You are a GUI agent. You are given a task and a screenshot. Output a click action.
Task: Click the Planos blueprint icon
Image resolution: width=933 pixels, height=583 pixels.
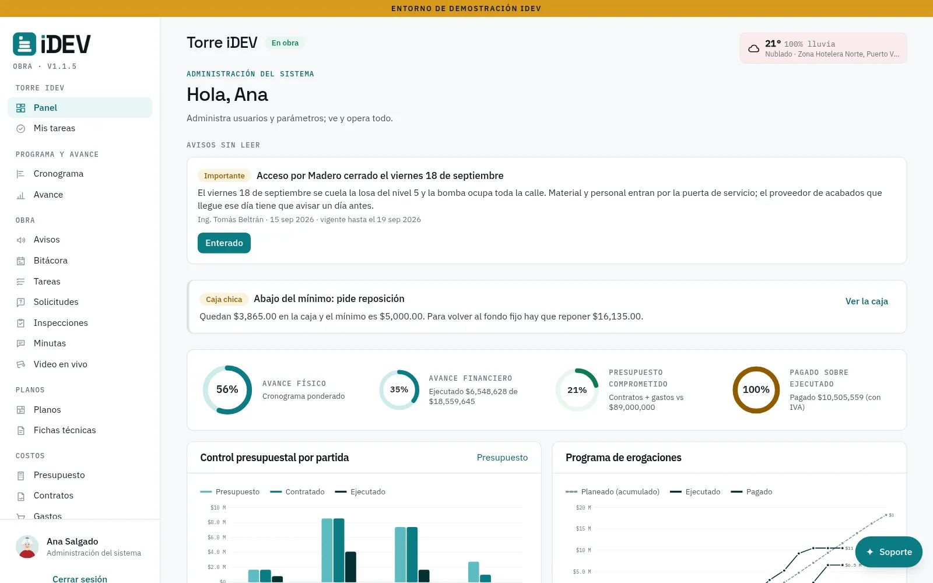tap(21, 410)
